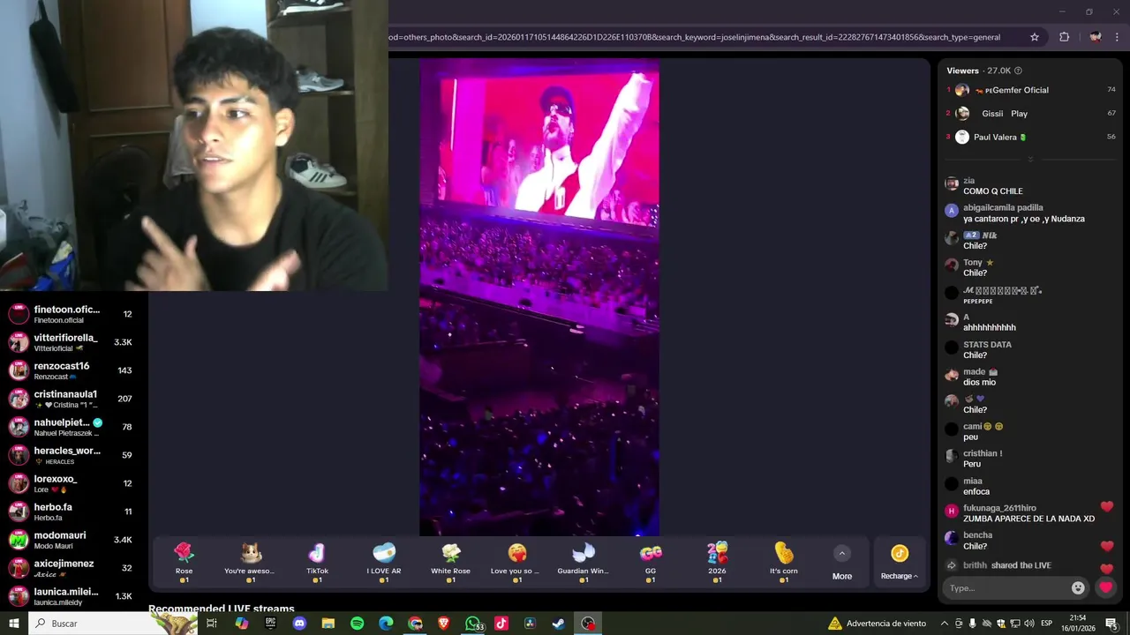Open notification center with 5 alerts

(x=1111, y=624)
